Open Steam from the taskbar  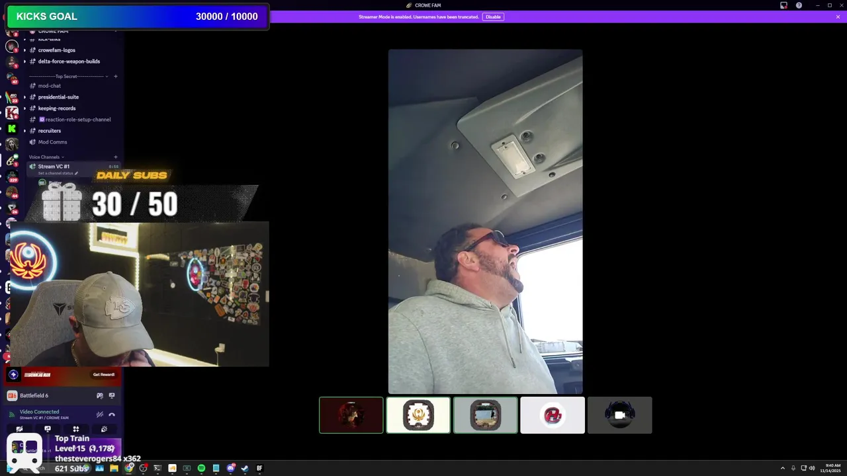point(245,468)
